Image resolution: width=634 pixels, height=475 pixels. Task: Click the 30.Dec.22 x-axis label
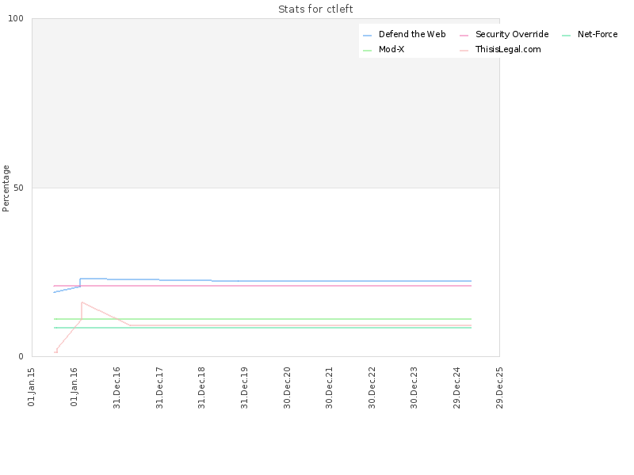click(372, 387)
